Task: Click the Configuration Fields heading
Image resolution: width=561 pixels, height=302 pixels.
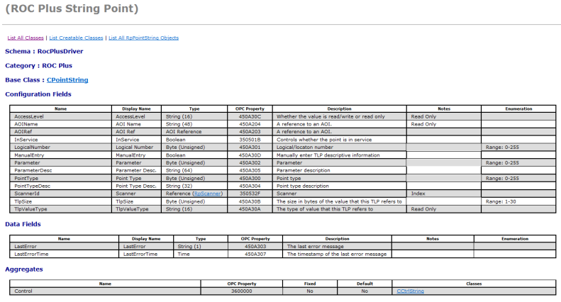Action: click(38, 94)
